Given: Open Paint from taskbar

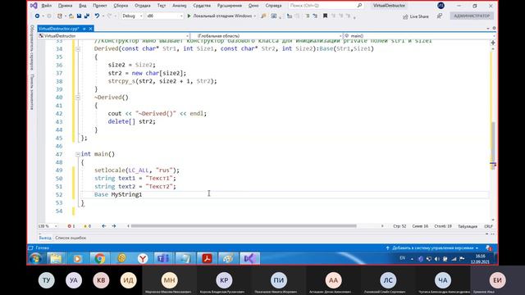Looking at the screenshot, I should tap(228, 259).
